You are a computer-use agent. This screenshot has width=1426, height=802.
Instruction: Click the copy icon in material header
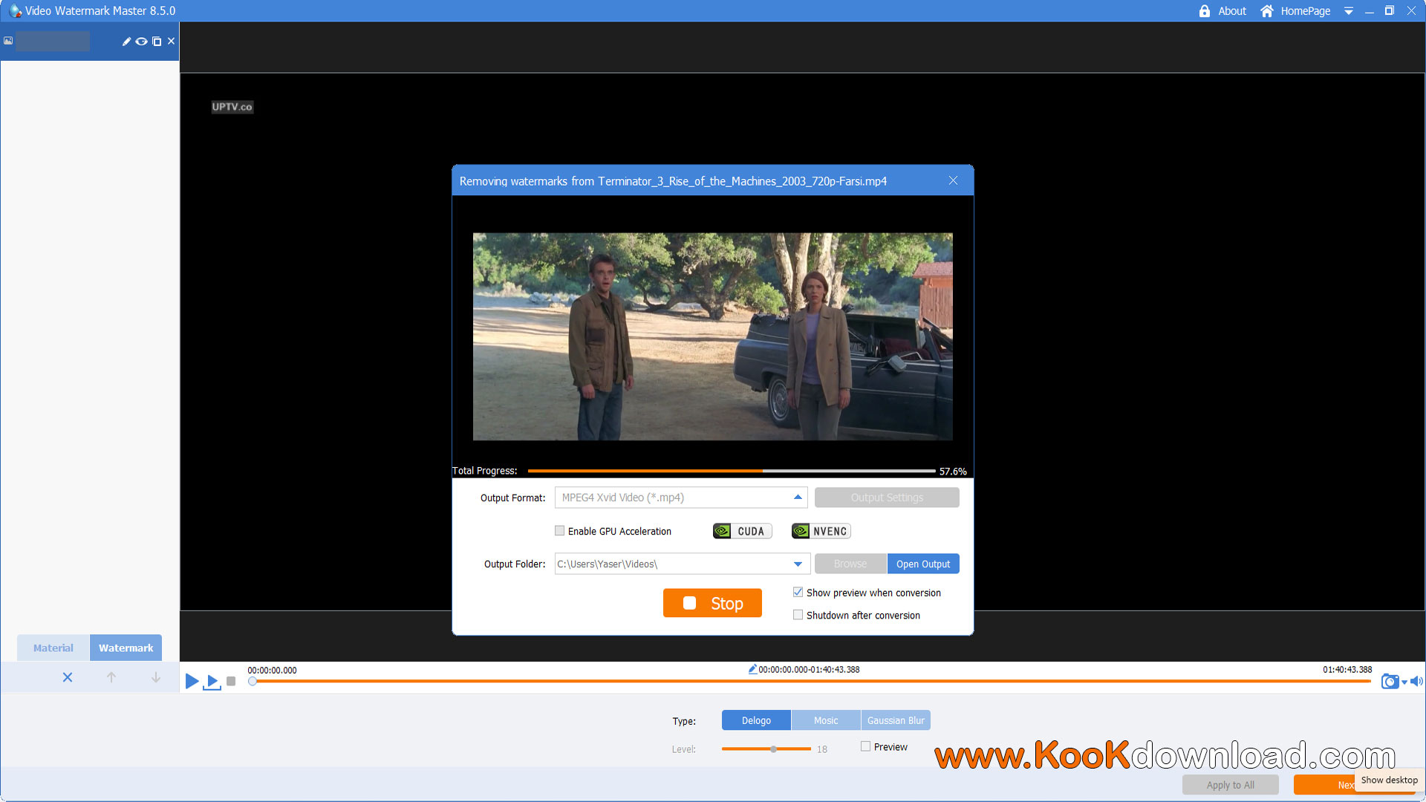[x=157, y=42]
